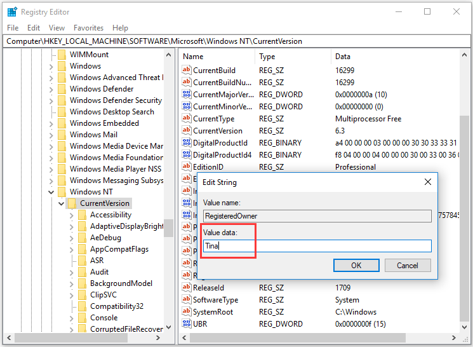Screen dimensions: 473x347
Task: Click the AeDebug folder icon
Action: [x=82, y=238]
